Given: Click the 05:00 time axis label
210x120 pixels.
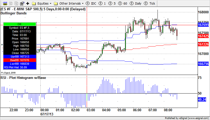Looking at the screenshot, I should point(122,110).
